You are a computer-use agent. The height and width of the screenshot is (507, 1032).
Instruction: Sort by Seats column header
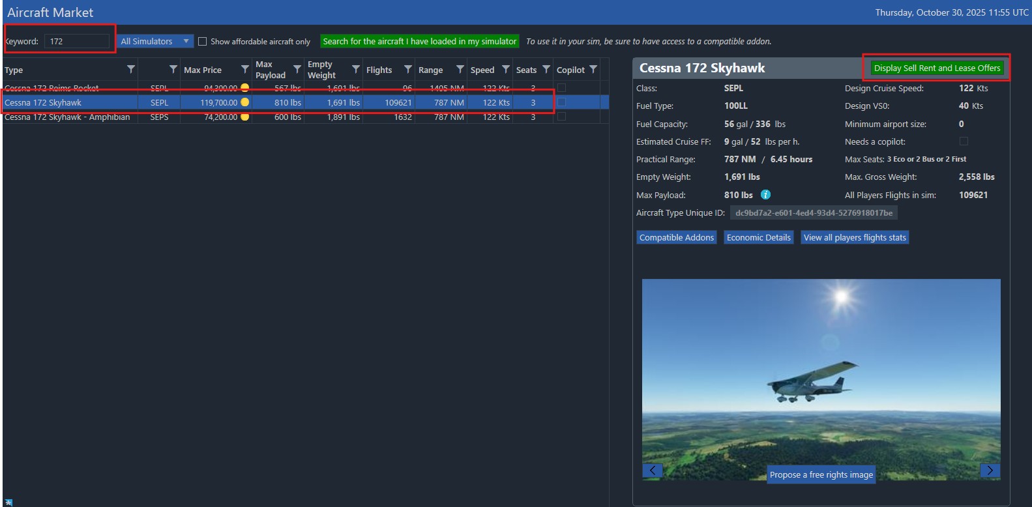point(526,70)
